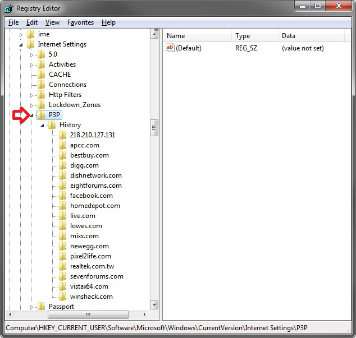The height and width of the screenshot is (338, 356).
Task: Click the lowes.com folder icon
Action: point(63,226)
